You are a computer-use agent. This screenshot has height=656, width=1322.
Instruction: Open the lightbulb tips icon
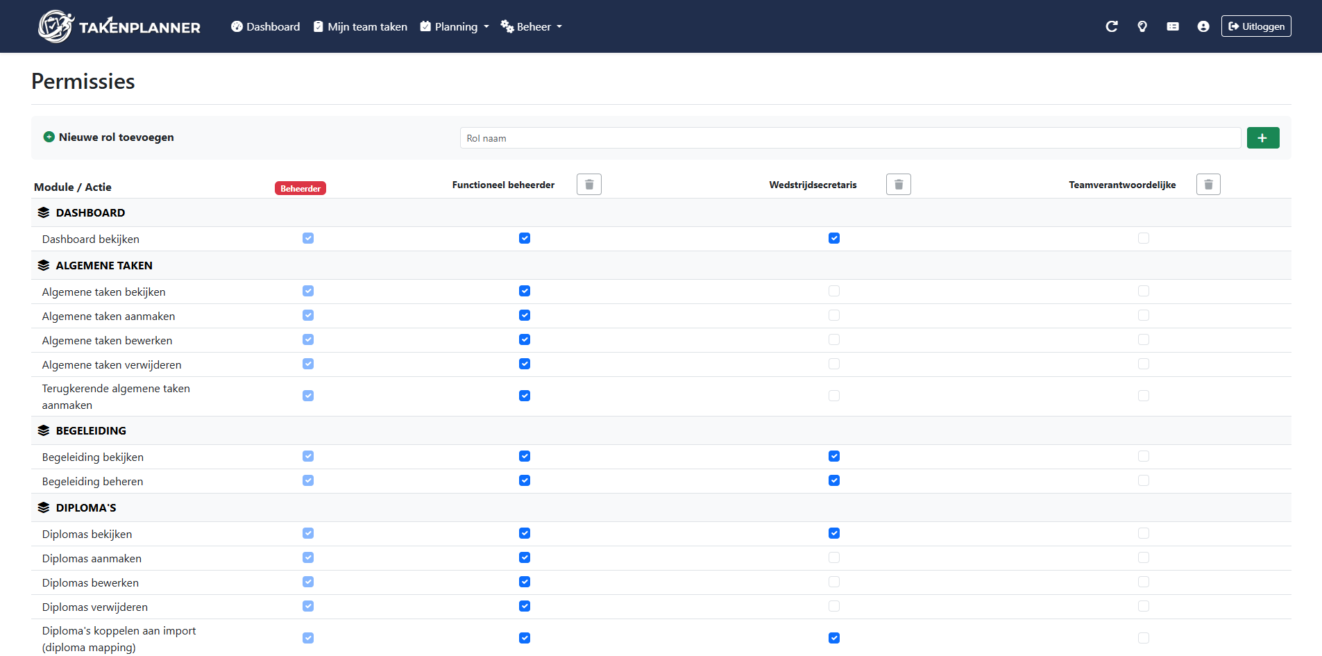[x=1142, y=26]
